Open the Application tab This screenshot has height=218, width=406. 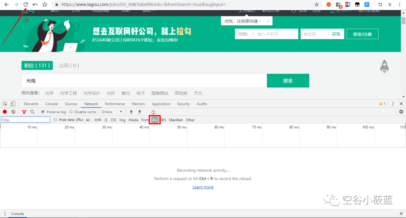coord(161,104)
